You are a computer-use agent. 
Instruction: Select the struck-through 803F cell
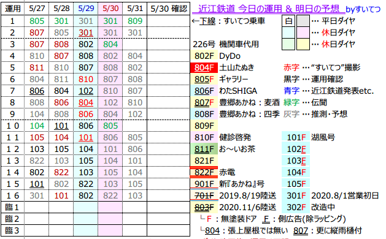[x=204, y=207]
